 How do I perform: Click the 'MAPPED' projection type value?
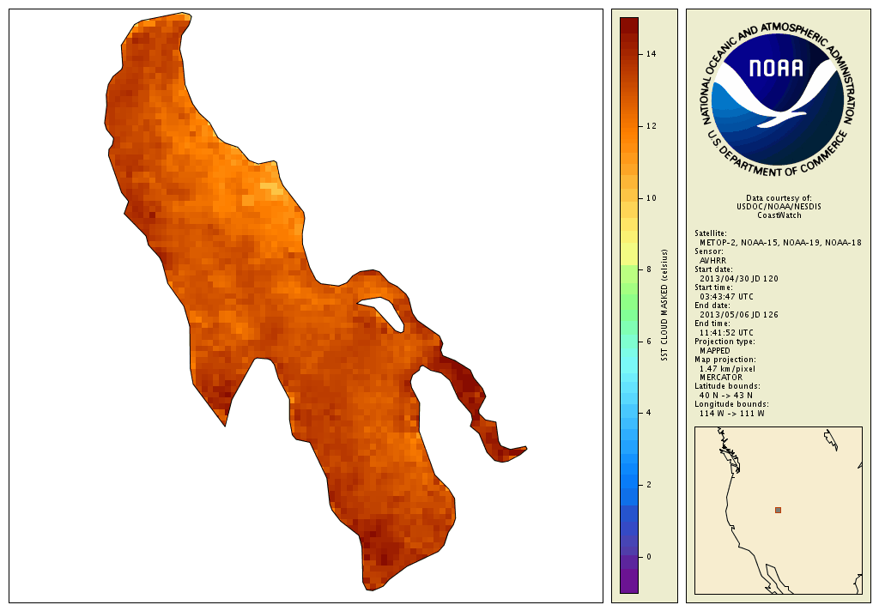pos(715,350)
